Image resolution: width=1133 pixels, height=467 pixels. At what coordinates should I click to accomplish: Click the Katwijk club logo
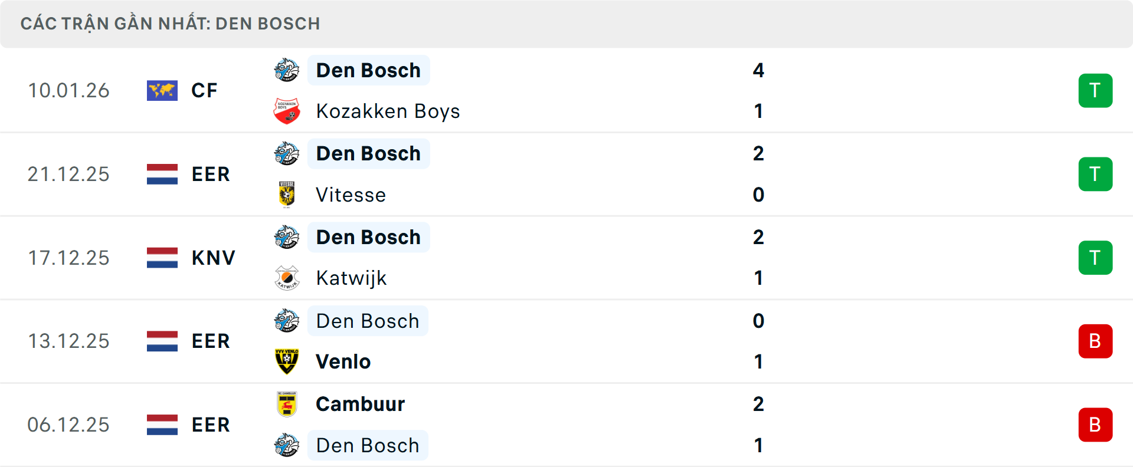[287, 278]
